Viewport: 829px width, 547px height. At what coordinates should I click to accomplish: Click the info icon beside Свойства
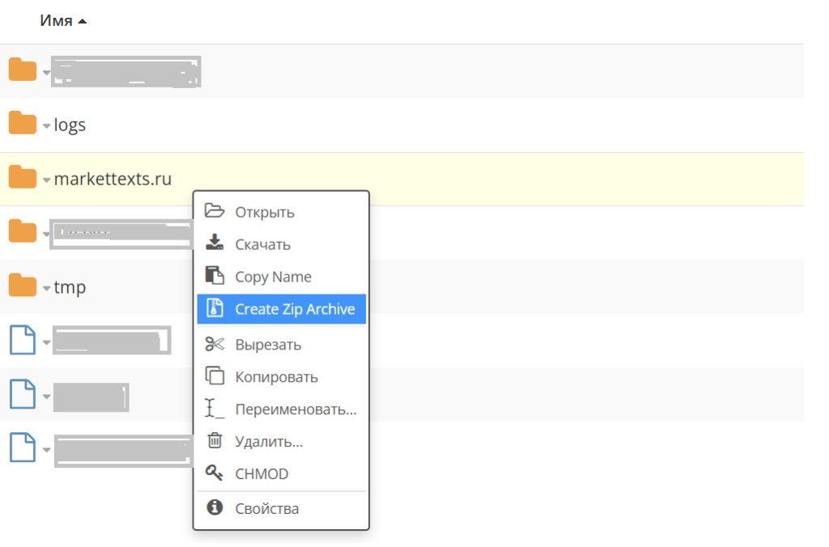click(x=215, y=508)
